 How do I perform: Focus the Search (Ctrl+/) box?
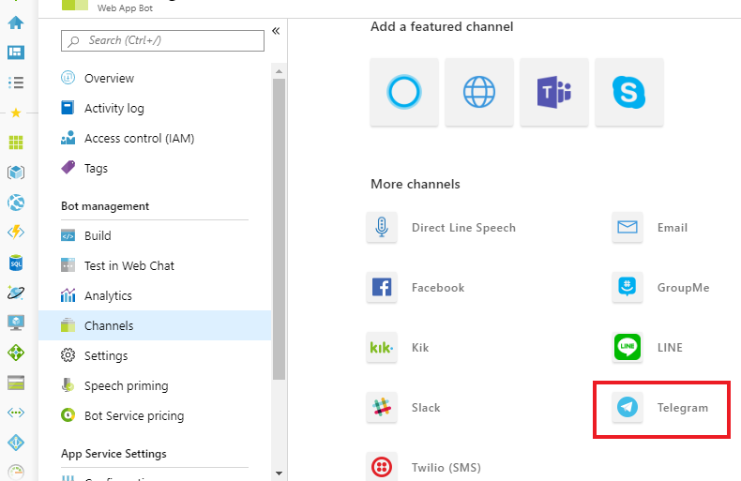(162, 40)
